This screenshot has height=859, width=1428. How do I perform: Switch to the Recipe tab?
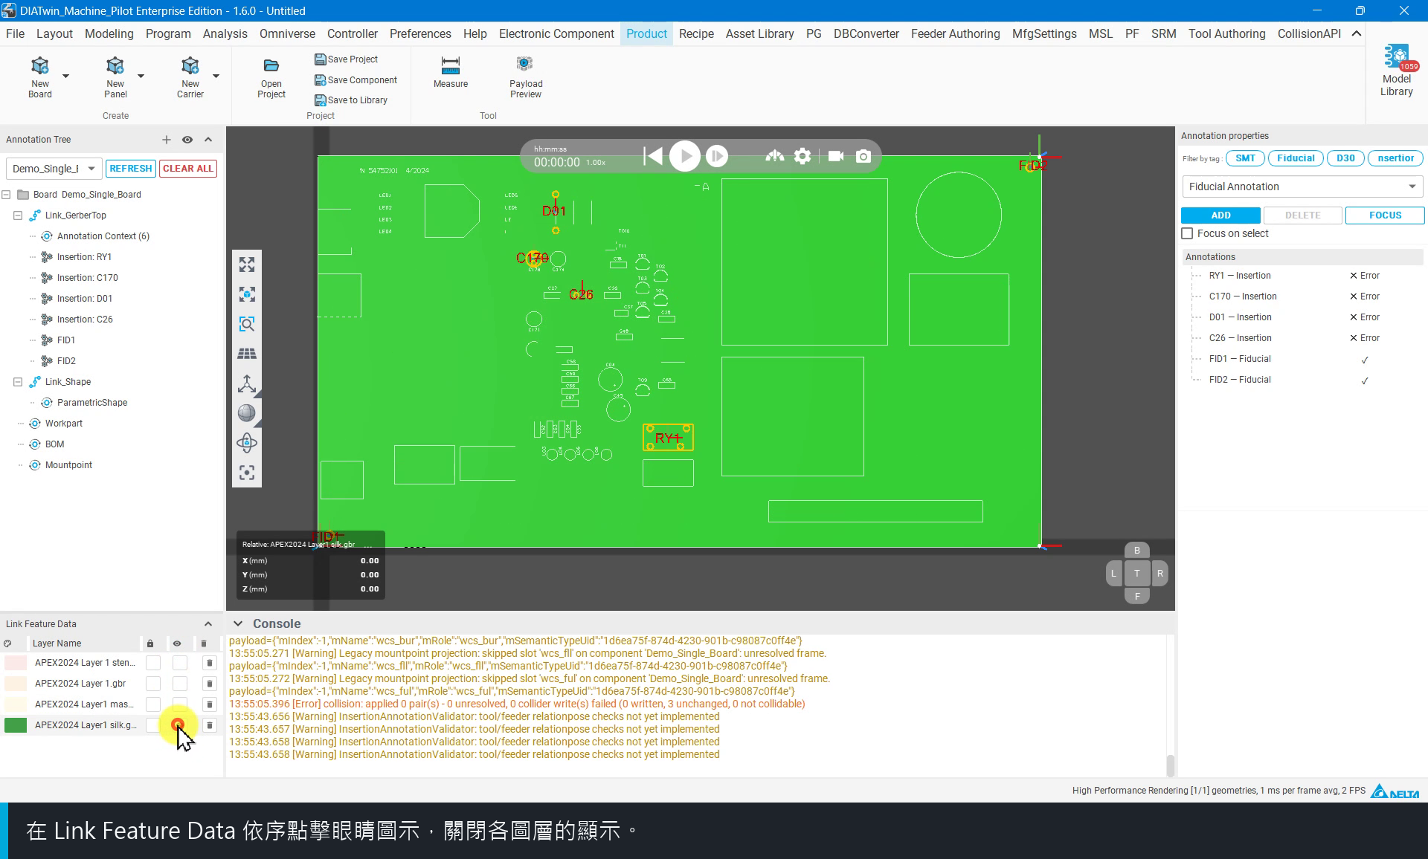pyautogui.click(x=696, y=34)
